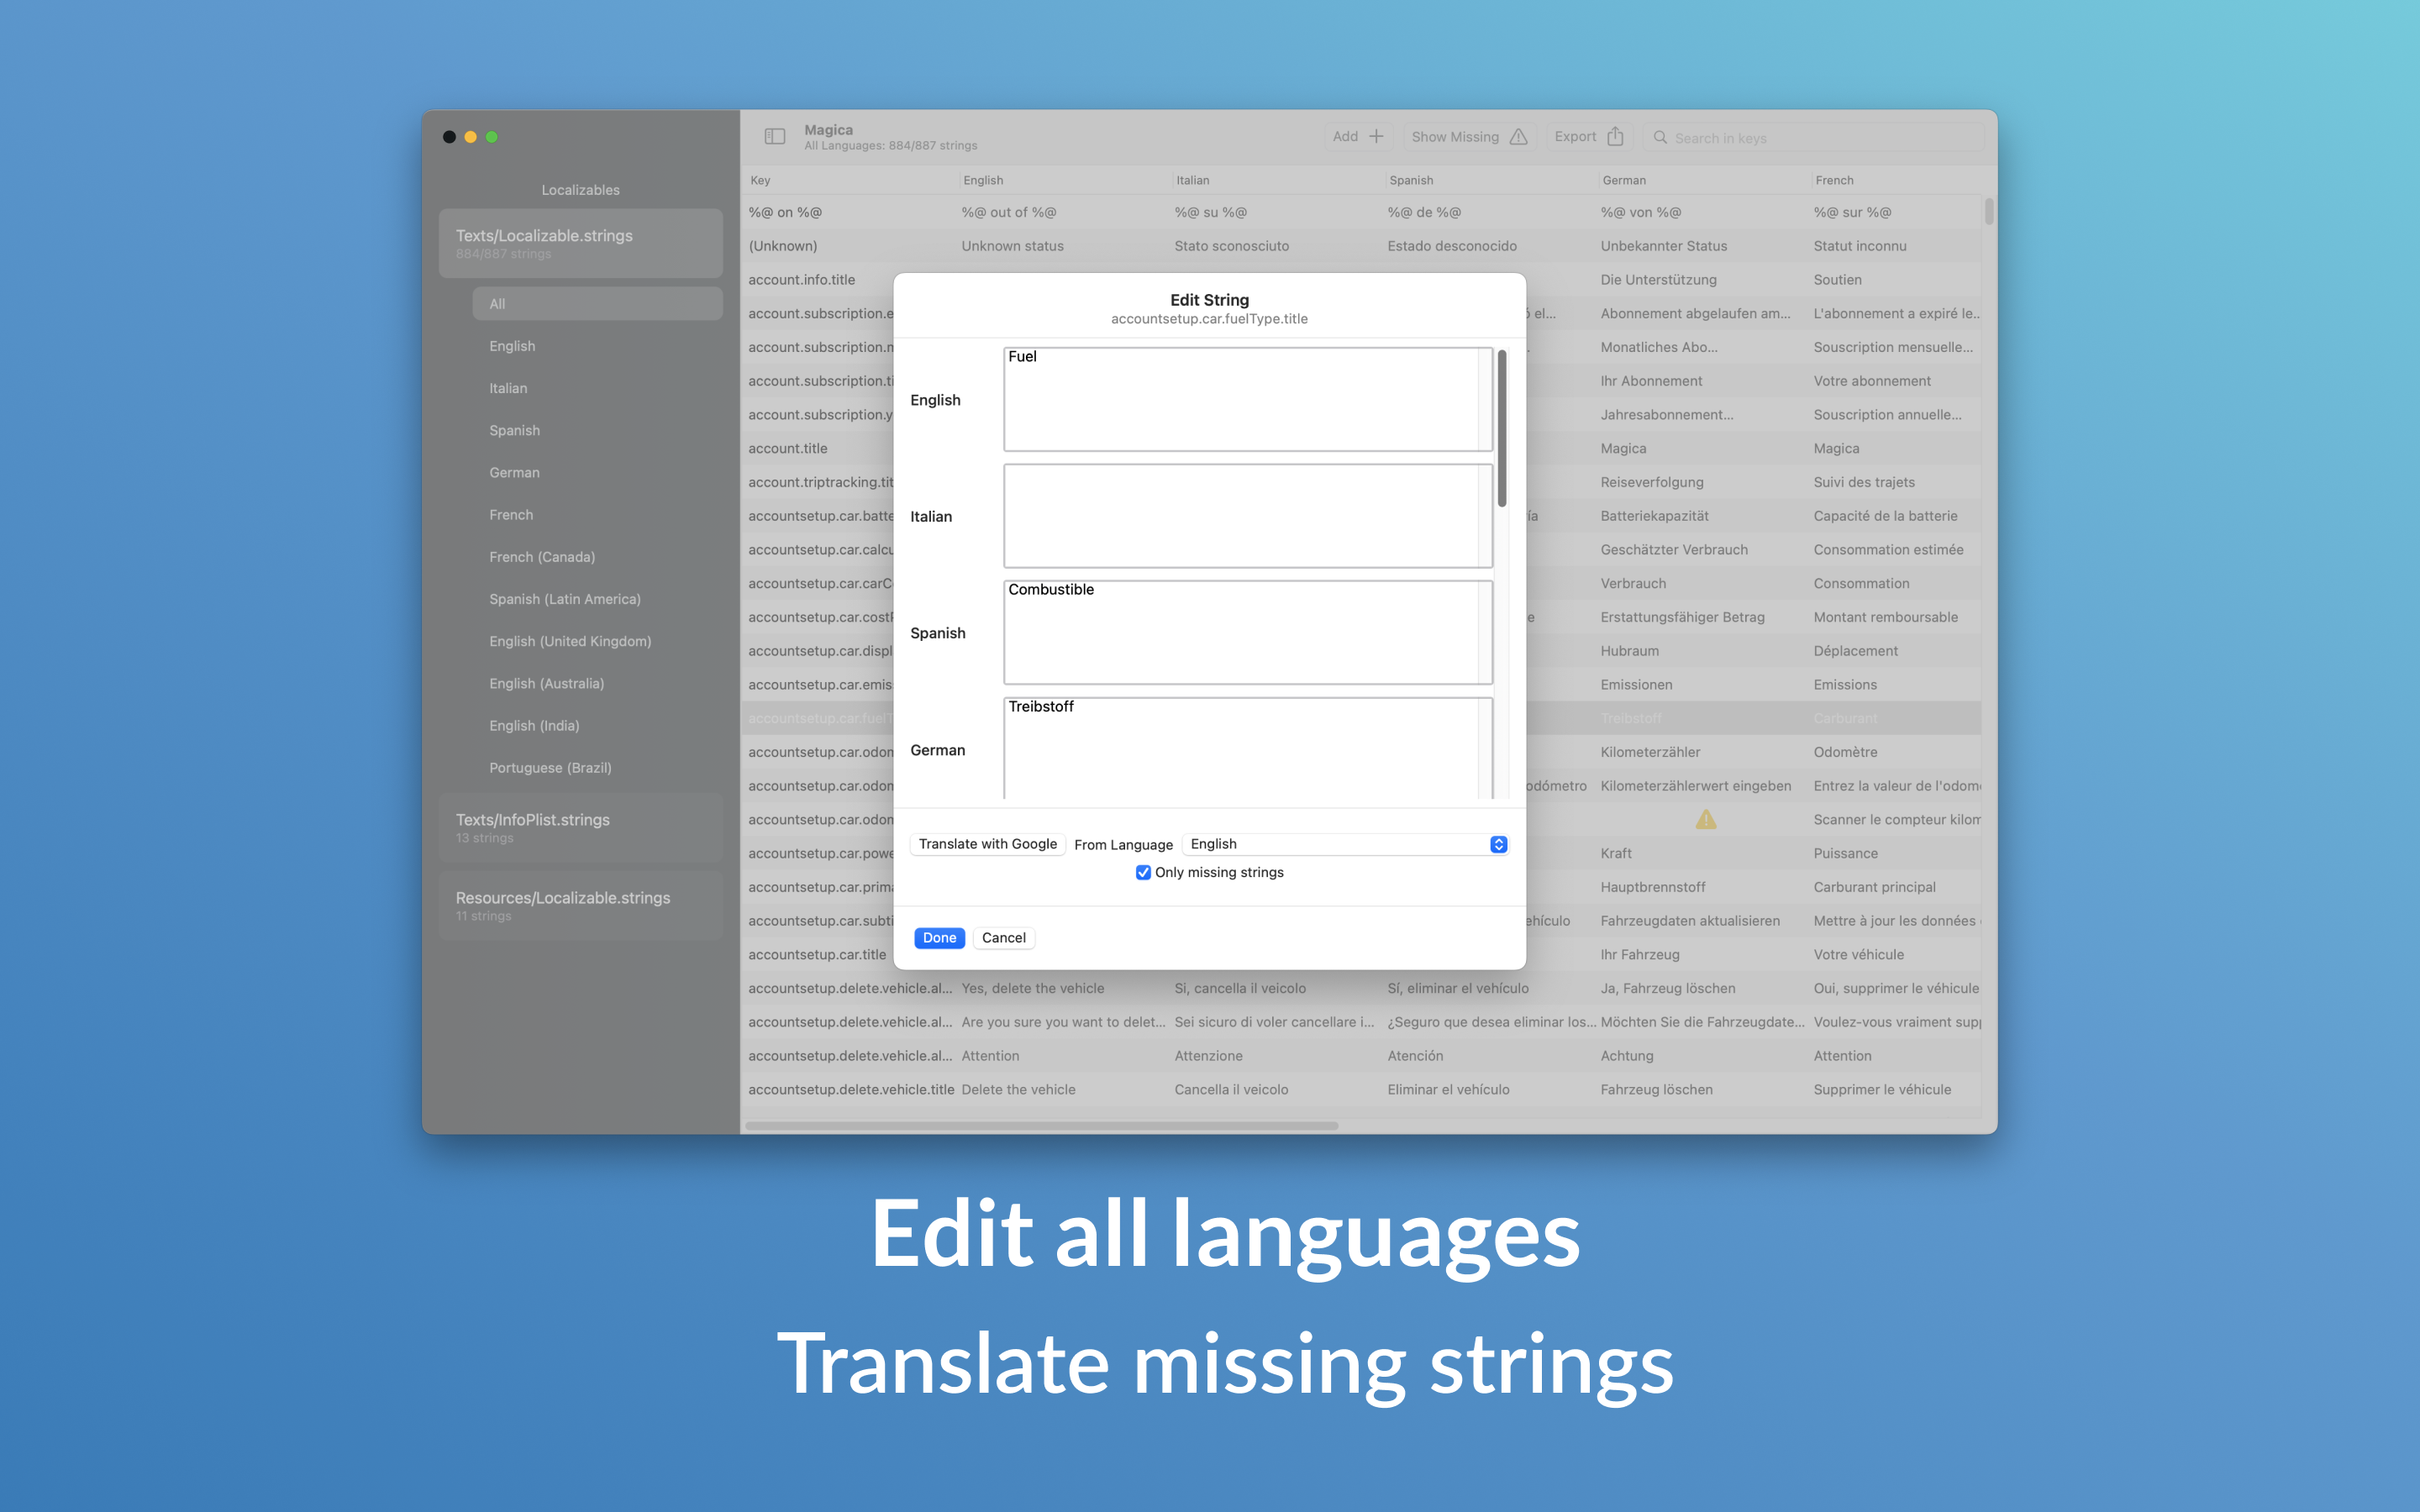
Task: Click the Spanish field containing Combustible
Action: 1247,633
